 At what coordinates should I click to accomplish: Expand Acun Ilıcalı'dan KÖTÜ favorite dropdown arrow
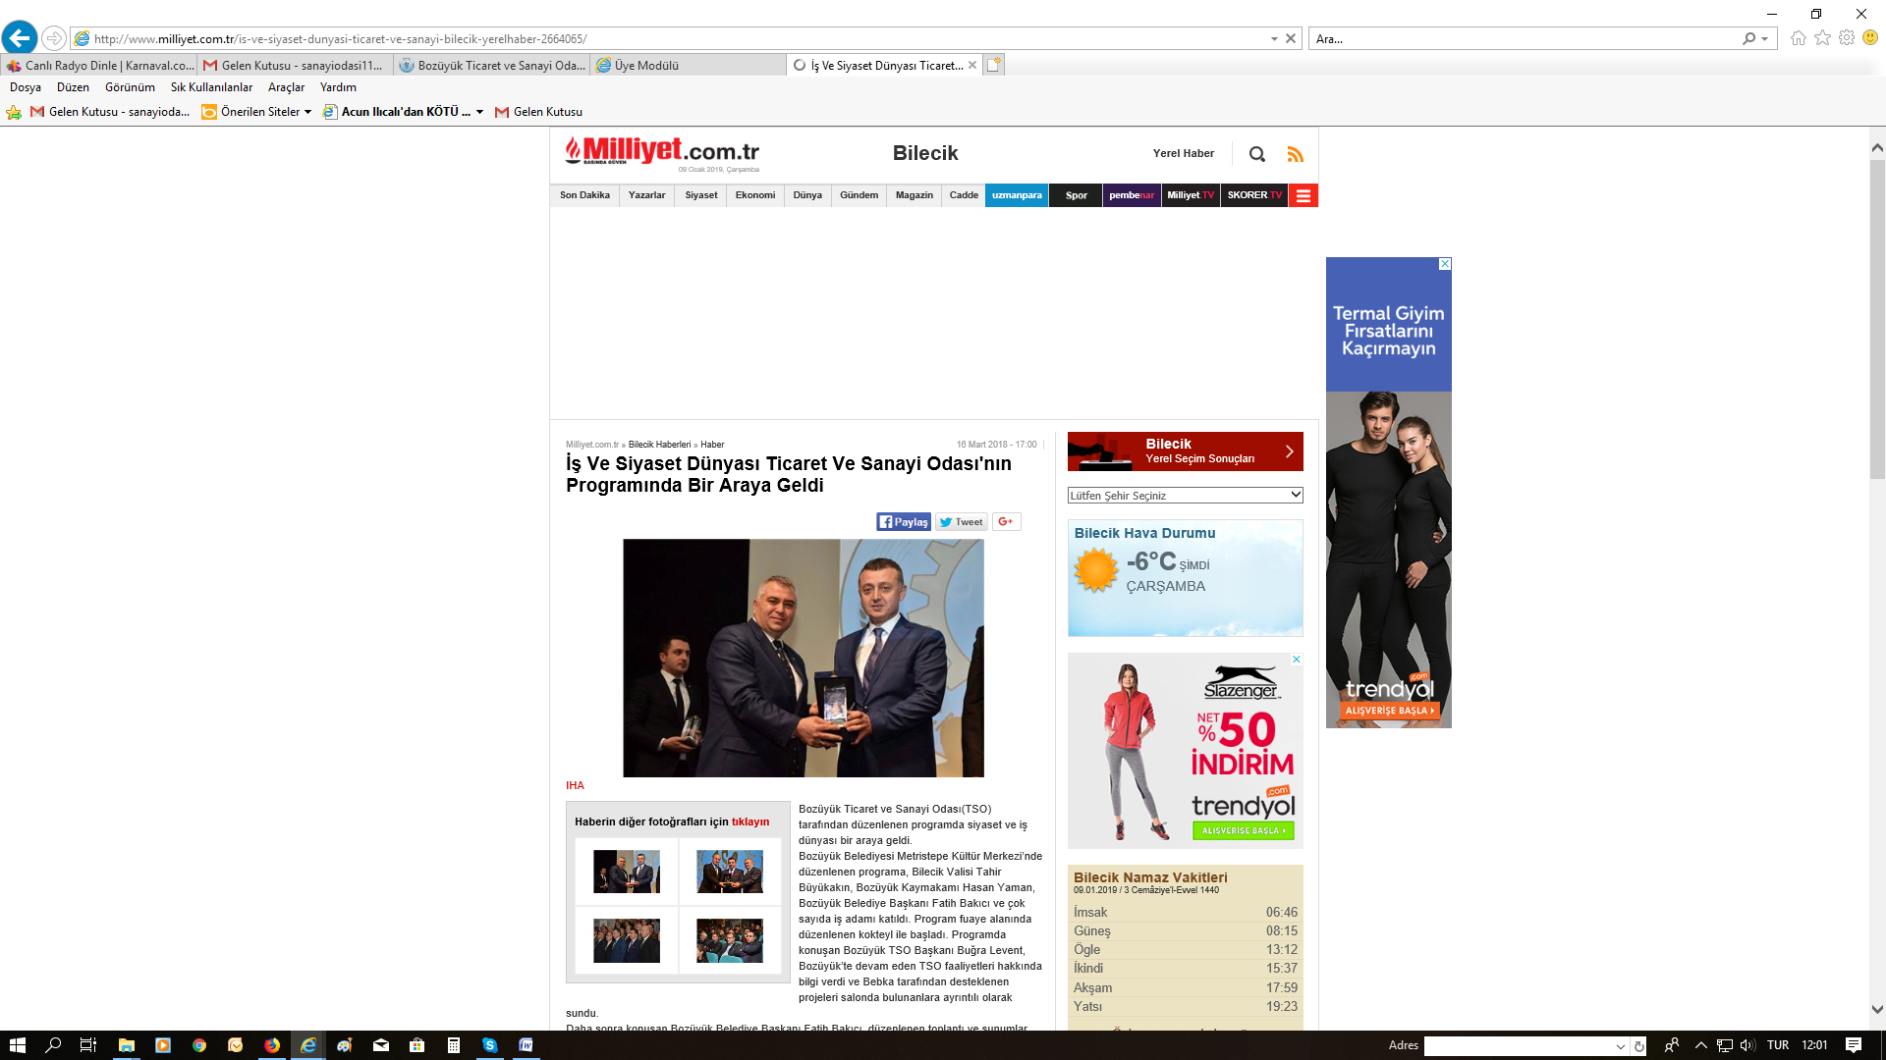click(x=479, y=112)
